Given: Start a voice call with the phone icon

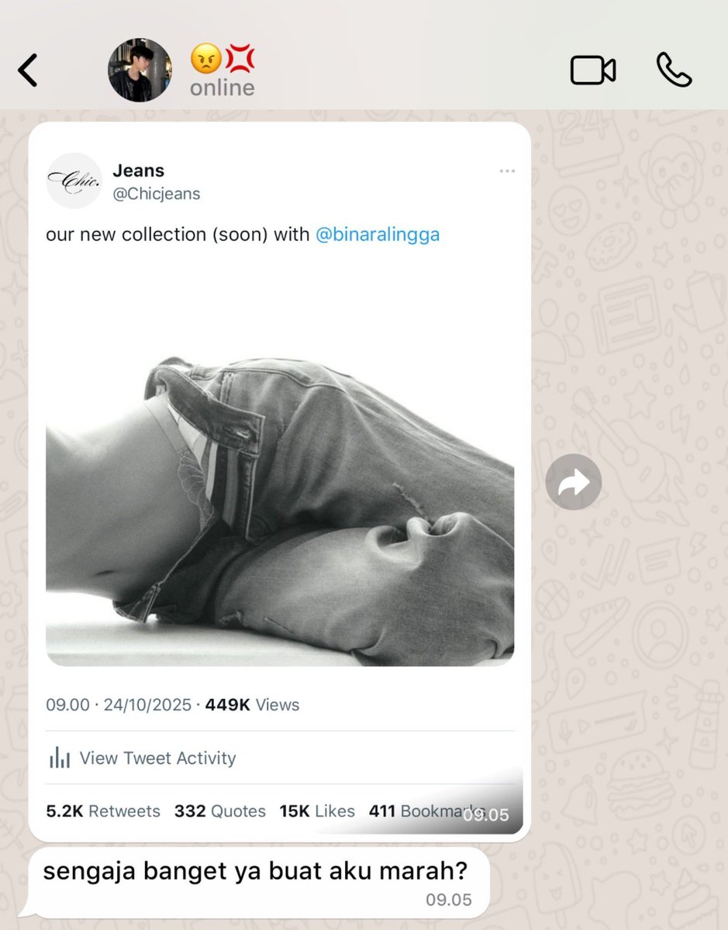Looking at the screenshot, I should click(674, 70).
